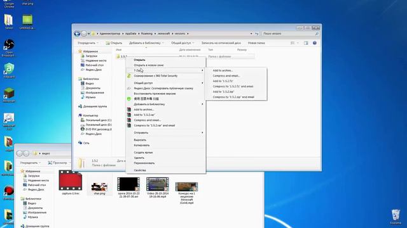
Task: Expand 'Добавить в библиотеку' context submenu
Action: click(x=165, y=104)
